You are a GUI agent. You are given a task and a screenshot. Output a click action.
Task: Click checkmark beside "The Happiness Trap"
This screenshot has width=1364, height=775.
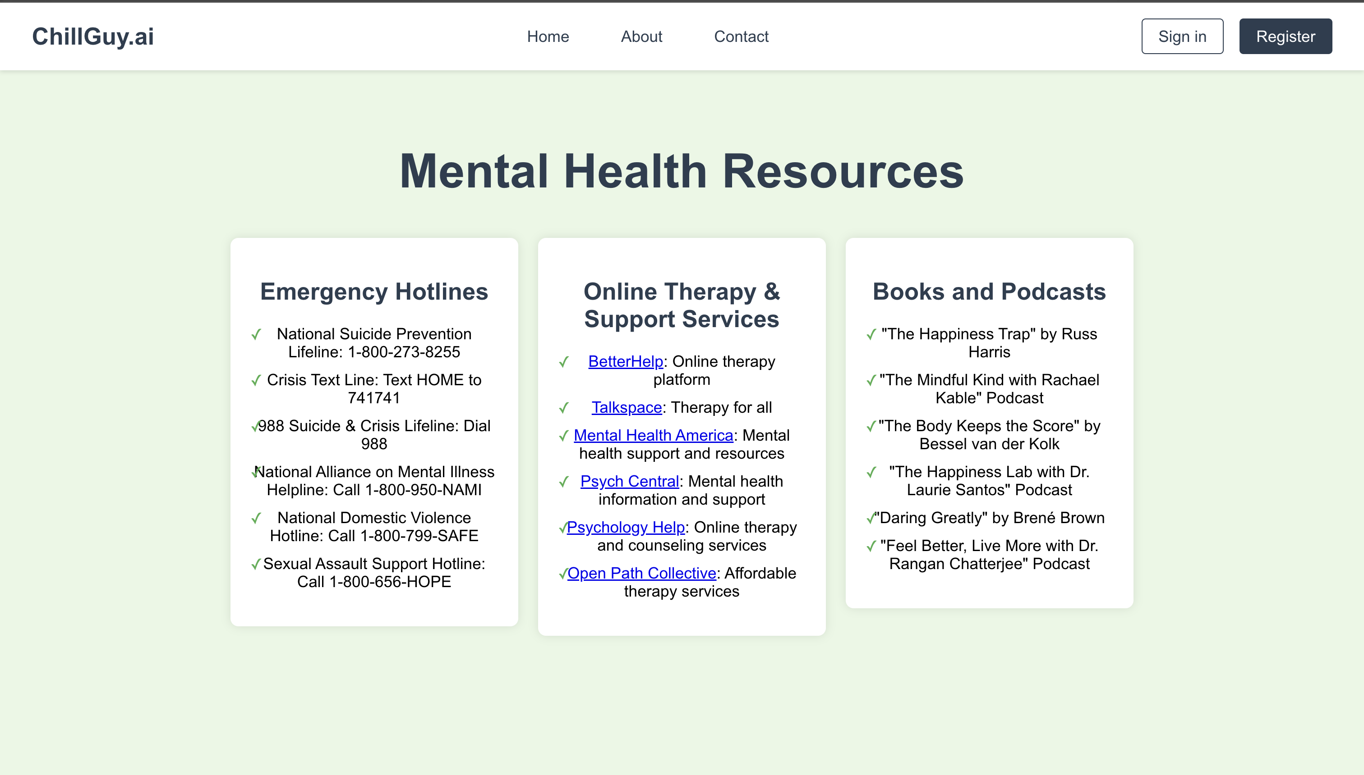coord(871,334)
